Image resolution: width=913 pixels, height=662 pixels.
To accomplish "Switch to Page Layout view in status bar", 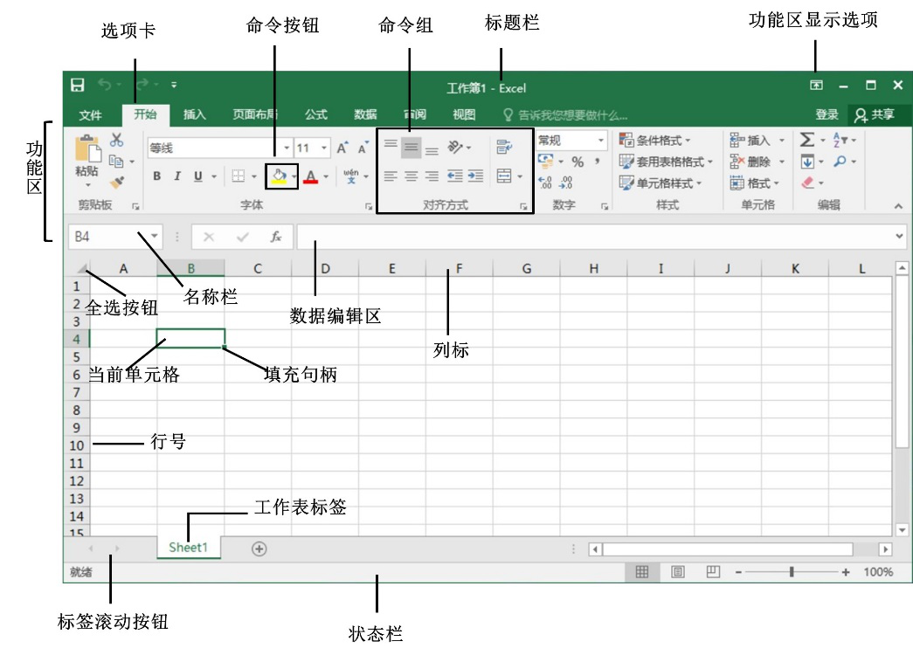I will [678, 572].
